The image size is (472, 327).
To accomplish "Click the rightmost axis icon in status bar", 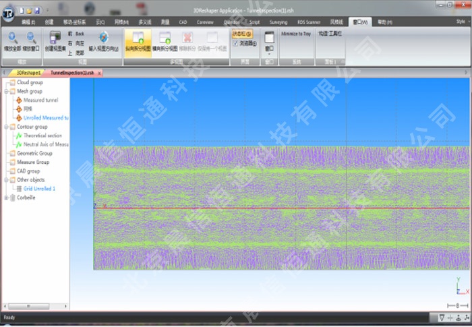I will tap(467, 318).
